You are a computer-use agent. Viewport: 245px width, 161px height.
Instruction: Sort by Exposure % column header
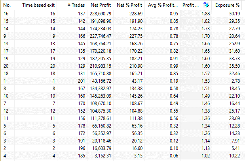pyautogui.click(x=227, y=6)
